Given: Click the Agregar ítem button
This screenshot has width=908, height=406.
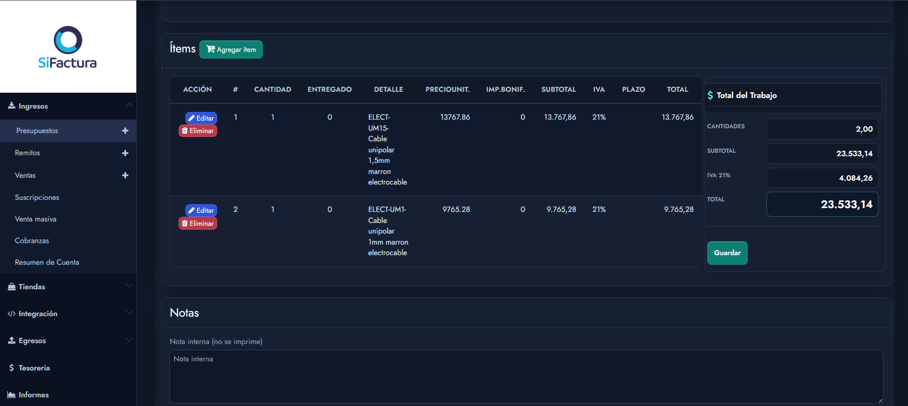Looking at the screenshot, I should 231,49.
